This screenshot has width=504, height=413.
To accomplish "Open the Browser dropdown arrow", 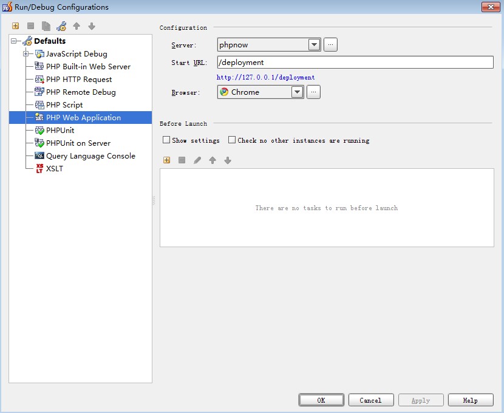I will click(x=298, y=92).
